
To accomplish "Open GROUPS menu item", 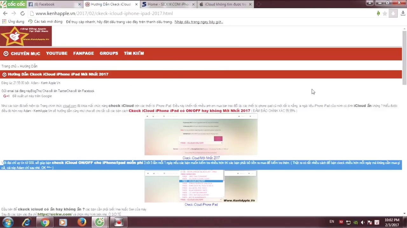I will pos(109,53).
